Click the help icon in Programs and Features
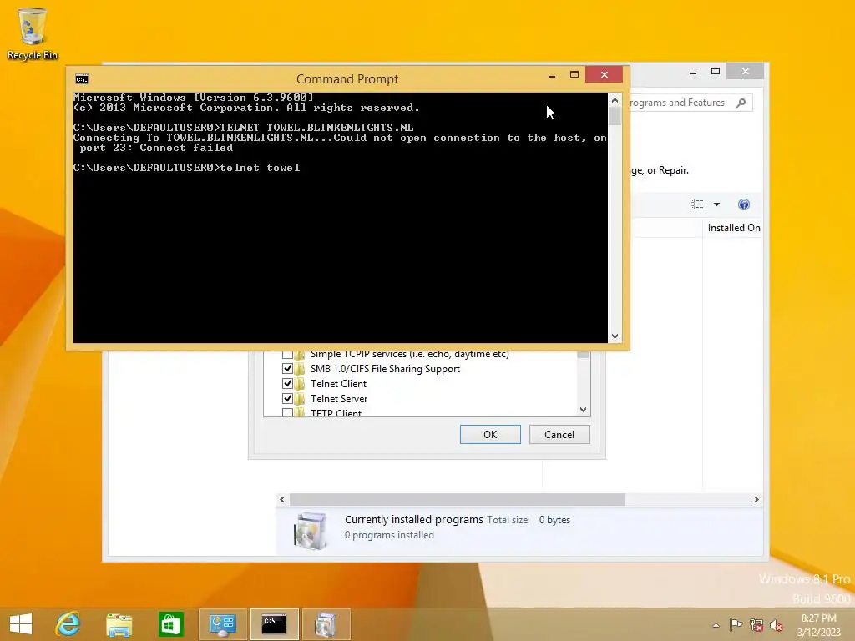 pyautogui.click(x=744, y=204)
